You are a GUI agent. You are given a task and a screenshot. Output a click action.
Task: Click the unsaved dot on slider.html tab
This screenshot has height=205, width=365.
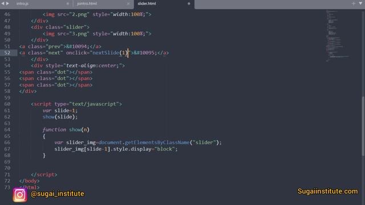(x=189, y=4)
